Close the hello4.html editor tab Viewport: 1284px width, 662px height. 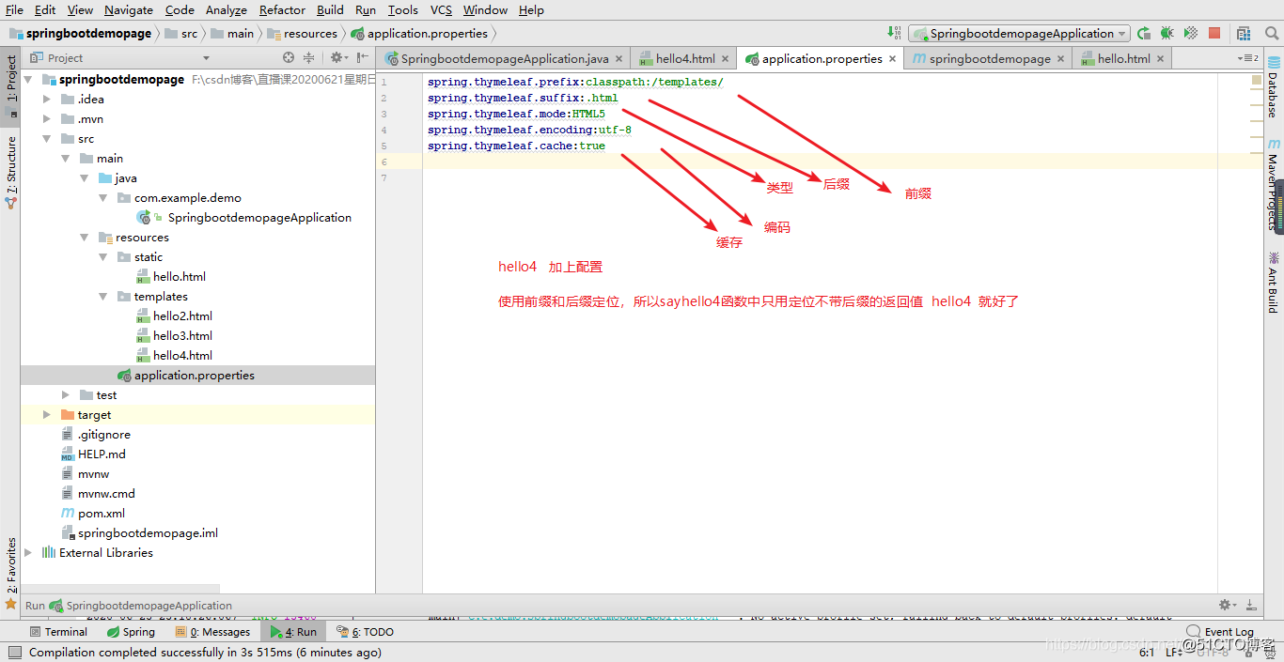[726, 58]
